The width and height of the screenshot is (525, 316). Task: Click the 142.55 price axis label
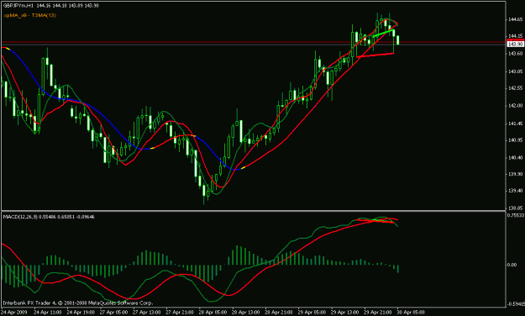click(x=515, y=88)
